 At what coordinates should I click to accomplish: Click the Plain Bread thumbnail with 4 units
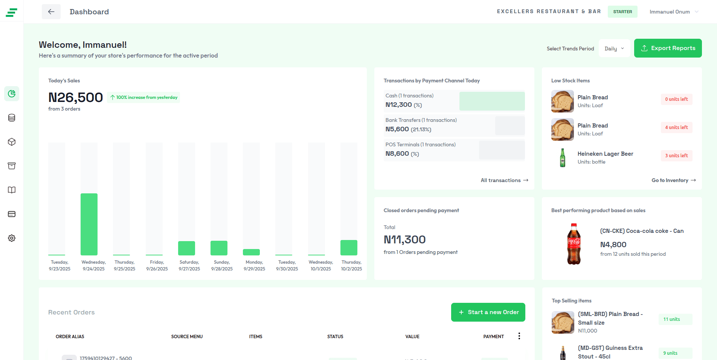point(563,129)
